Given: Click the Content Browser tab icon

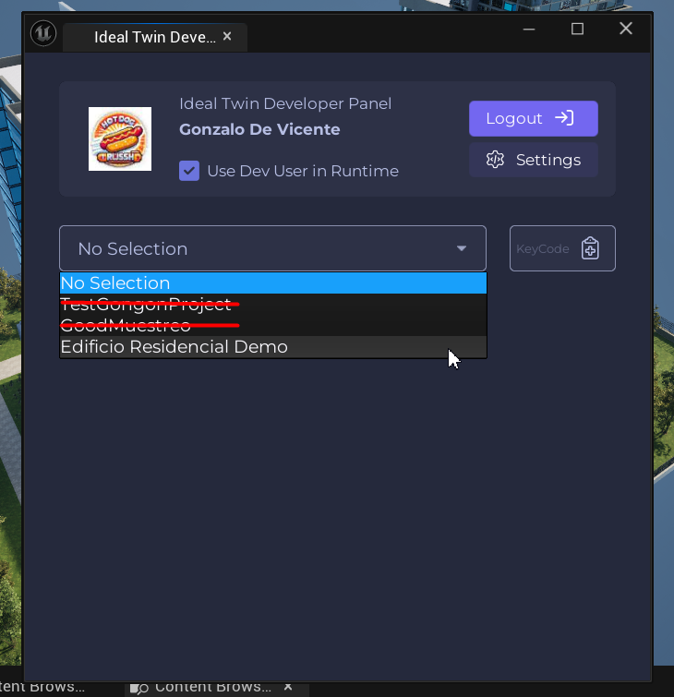Looking at the screenshot, I should click(x=138, y=688).
